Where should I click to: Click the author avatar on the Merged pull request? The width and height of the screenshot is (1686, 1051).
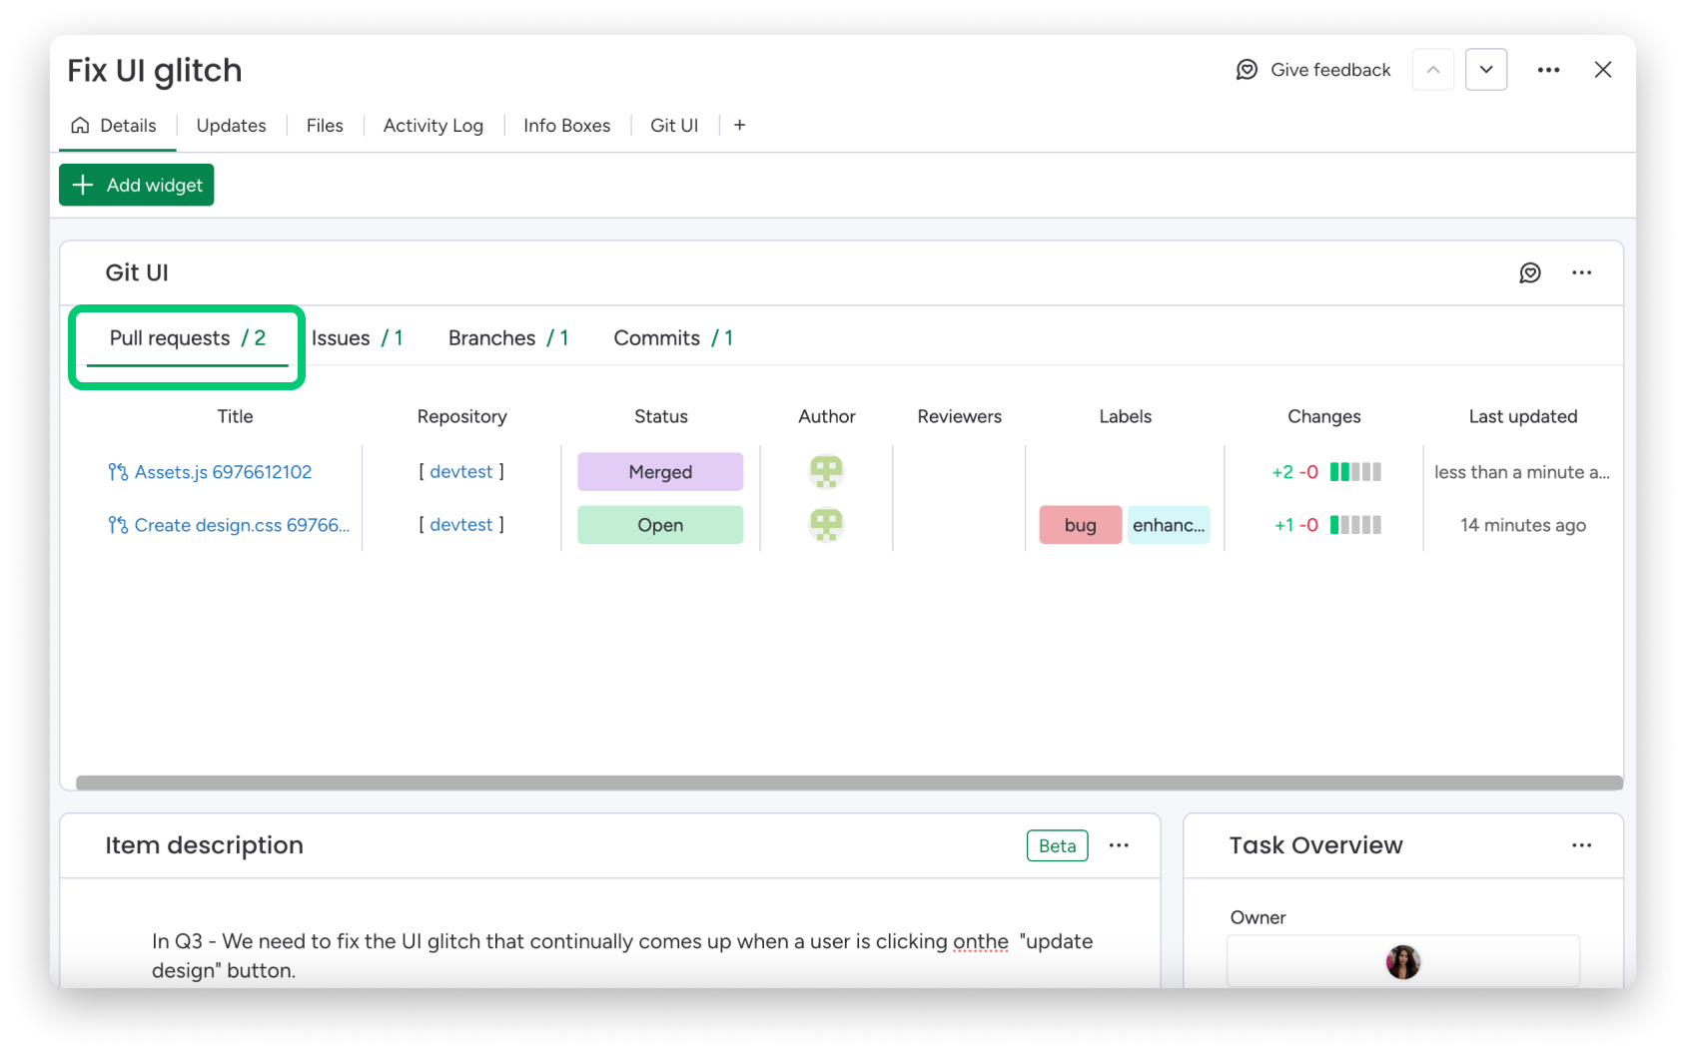pyautogui.click(x=826, y=471)
